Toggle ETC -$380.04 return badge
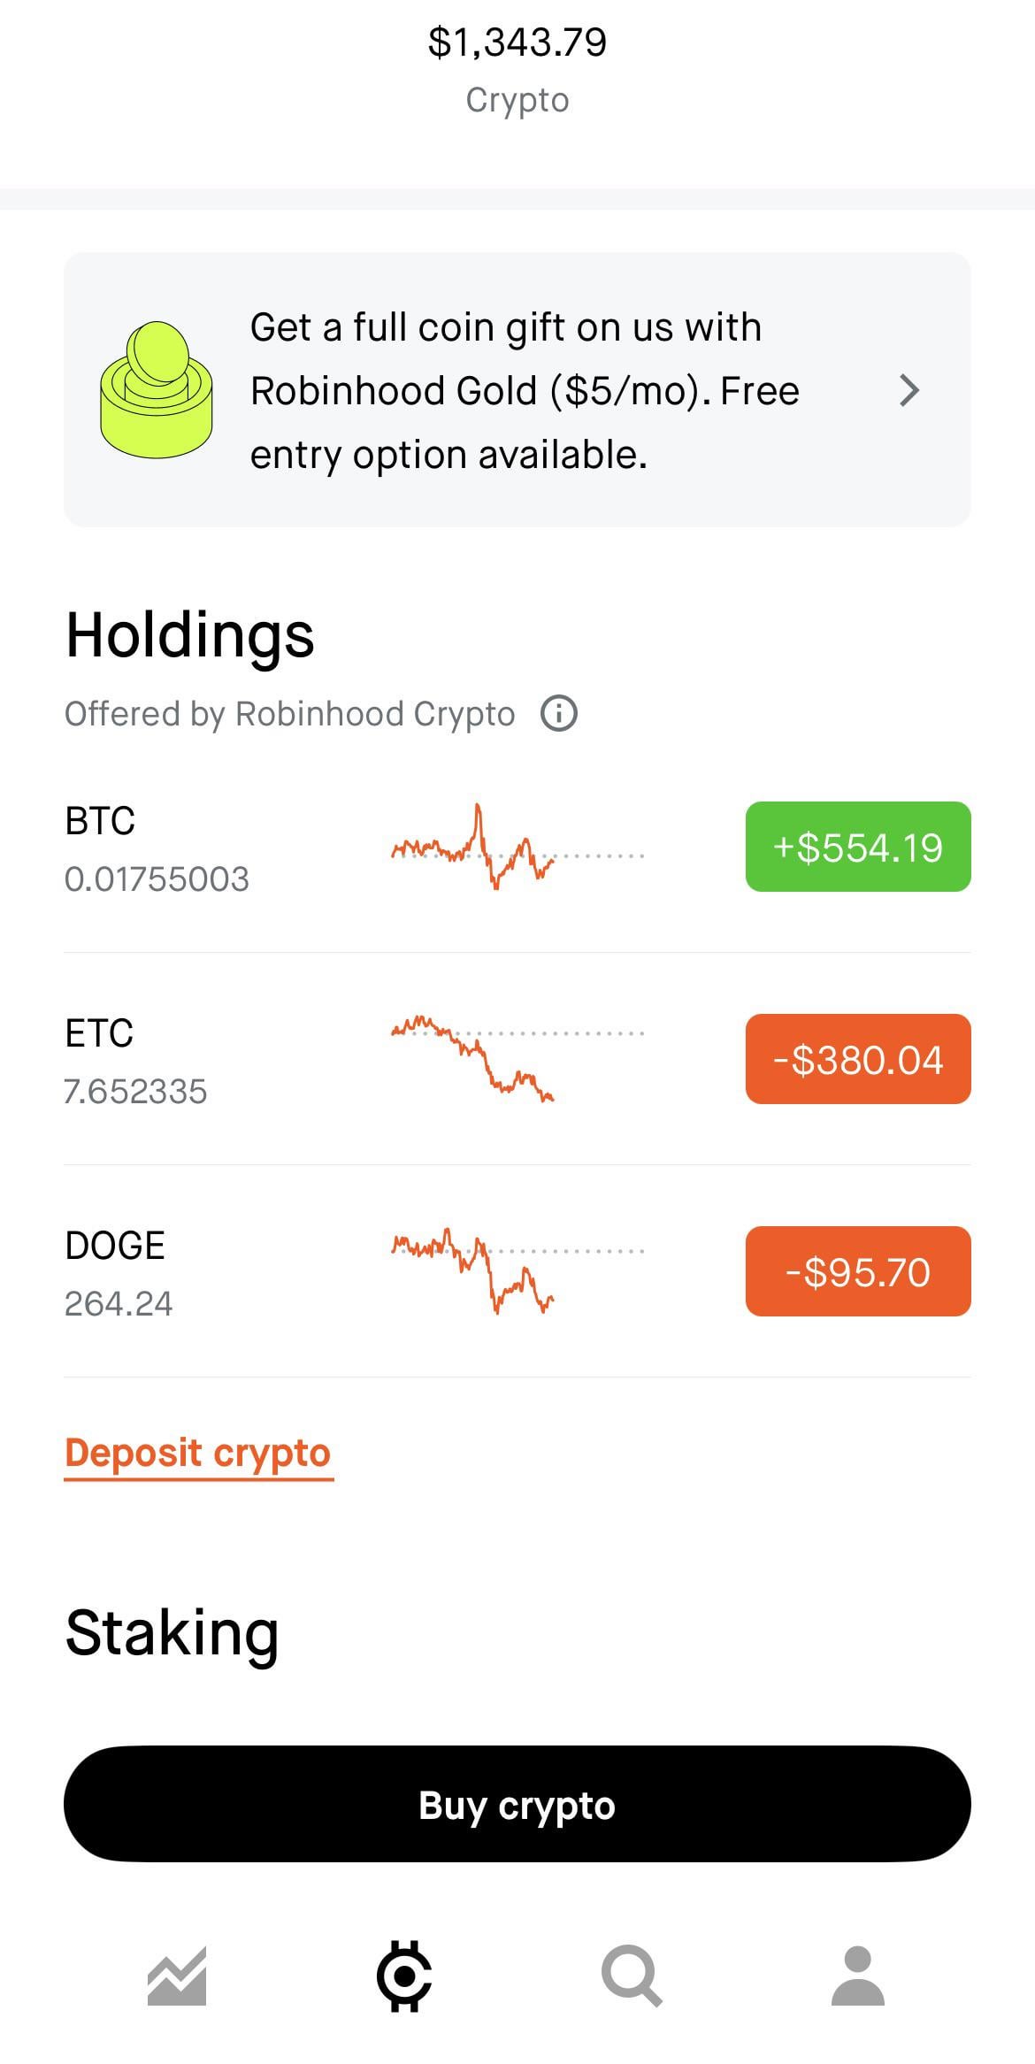1035x2064 pixels. (x=858, y=1059)
